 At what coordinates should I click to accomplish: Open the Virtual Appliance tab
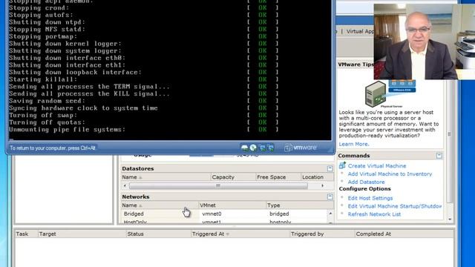pyautogui.click(x=360, y=31)
